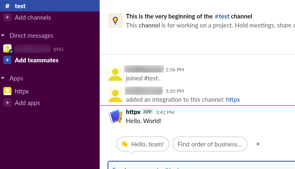
Task: Click the 'Hello, team!' suggestion button
Action: point(142,144)
